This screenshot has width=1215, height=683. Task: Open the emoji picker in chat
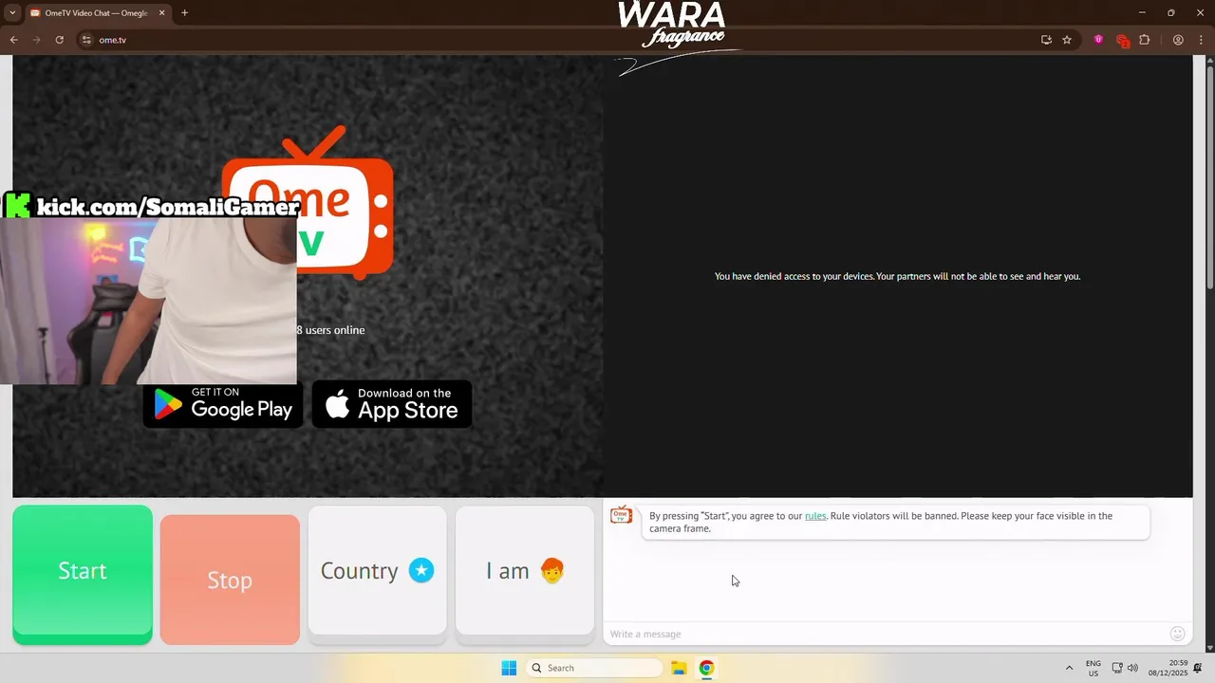[x=1178, y=634]
